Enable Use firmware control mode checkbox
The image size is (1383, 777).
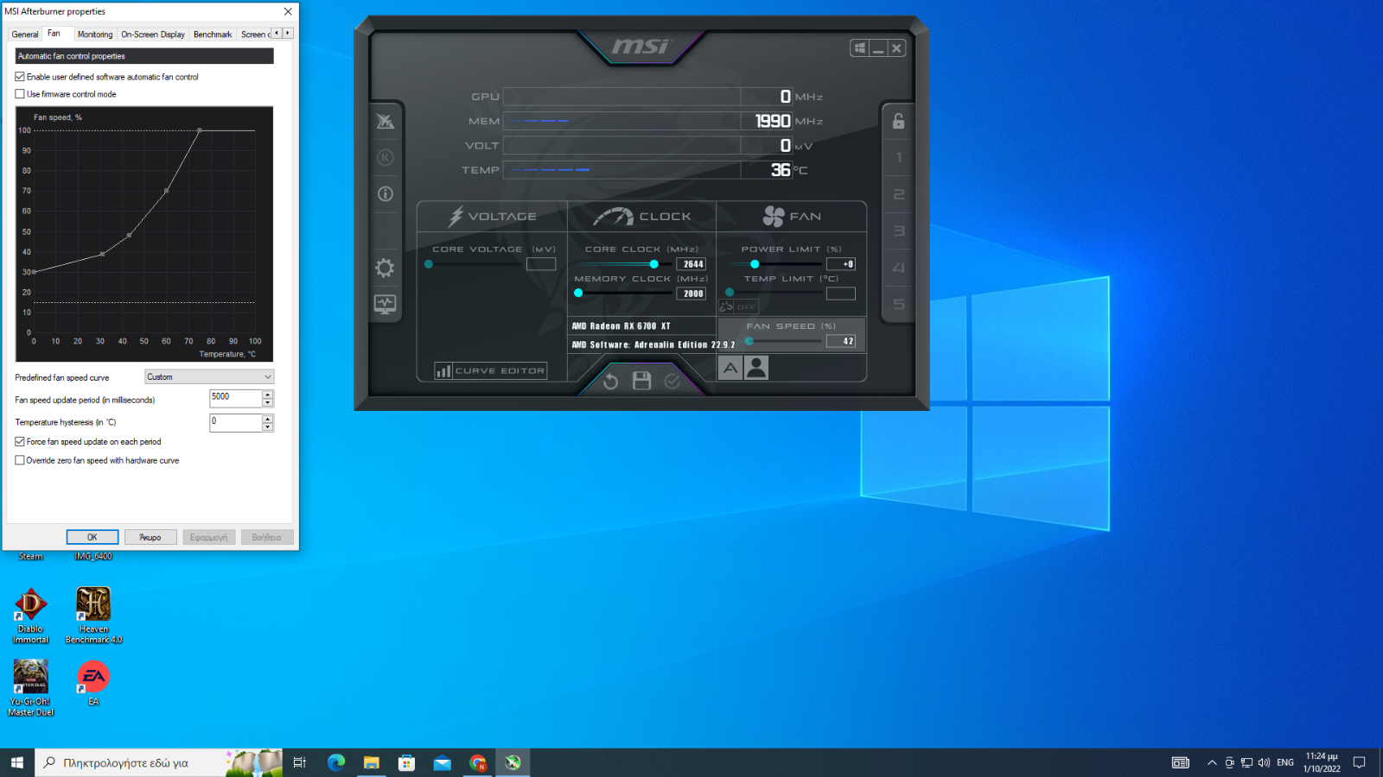20,94
